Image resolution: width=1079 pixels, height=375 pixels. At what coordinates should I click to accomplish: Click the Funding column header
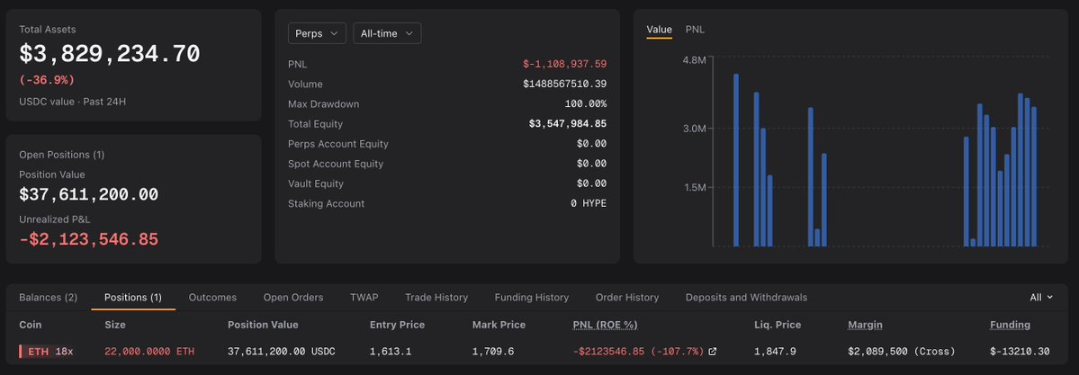tap(1011, 325)
